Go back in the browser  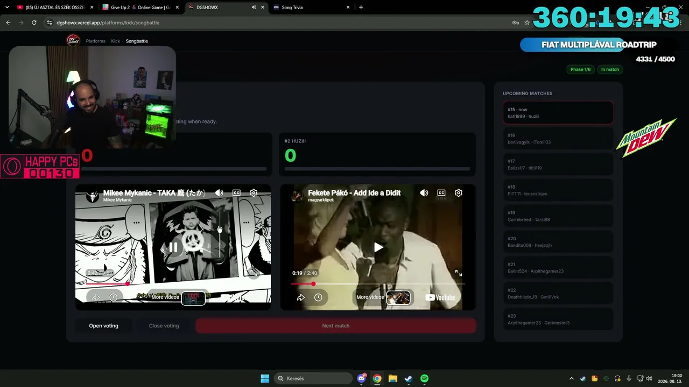coord(8,23)
